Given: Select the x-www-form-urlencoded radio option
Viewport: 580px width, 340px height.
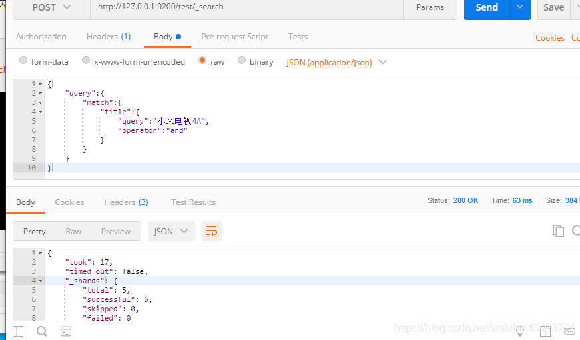Looking at the screenshot, I should tap(86, 60).
